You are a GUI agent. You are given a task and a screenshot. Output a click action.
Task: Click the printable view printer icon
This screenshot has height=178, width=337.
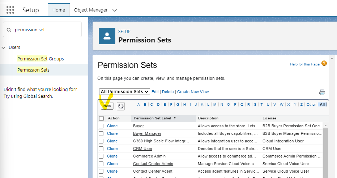click(x=322, y=92)
